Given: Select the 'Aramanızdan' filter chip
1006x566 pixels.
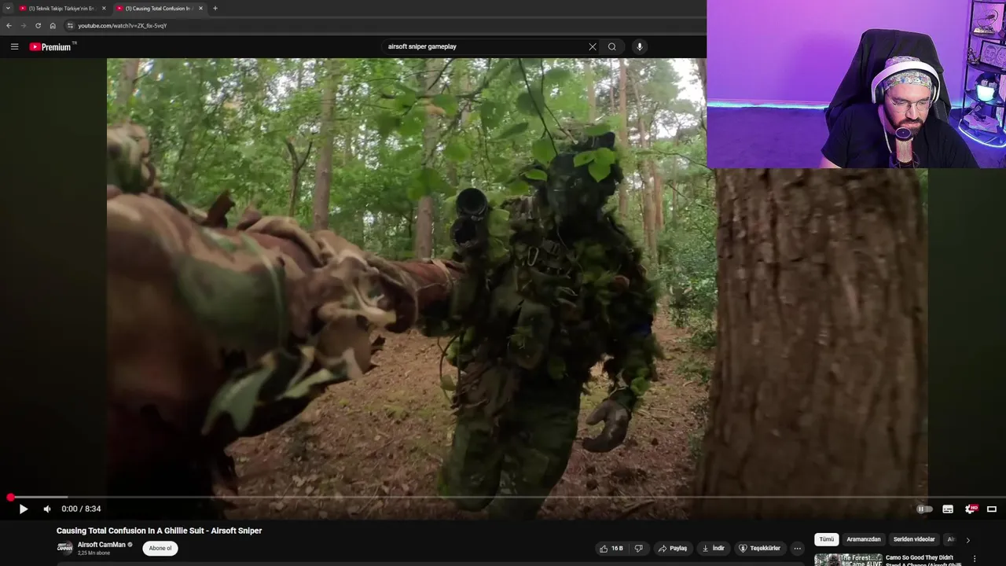Looking at the screenshot, I should pyautogui.click(x=864, y=539).
